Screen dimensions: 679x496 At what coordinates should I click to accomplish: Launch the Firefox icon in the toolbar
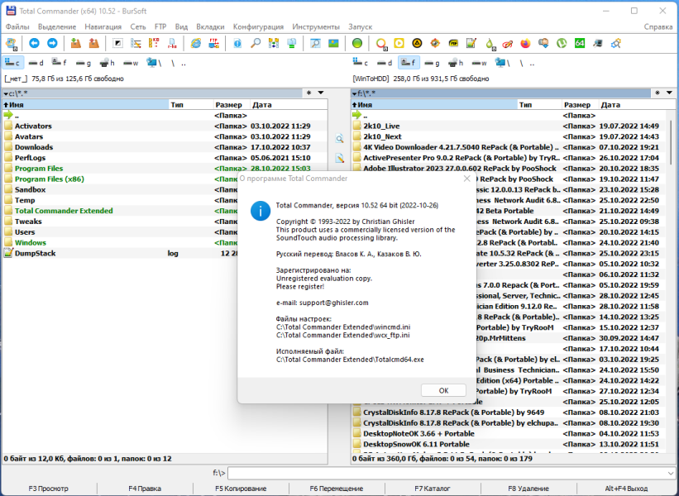(x=525, y=43)
